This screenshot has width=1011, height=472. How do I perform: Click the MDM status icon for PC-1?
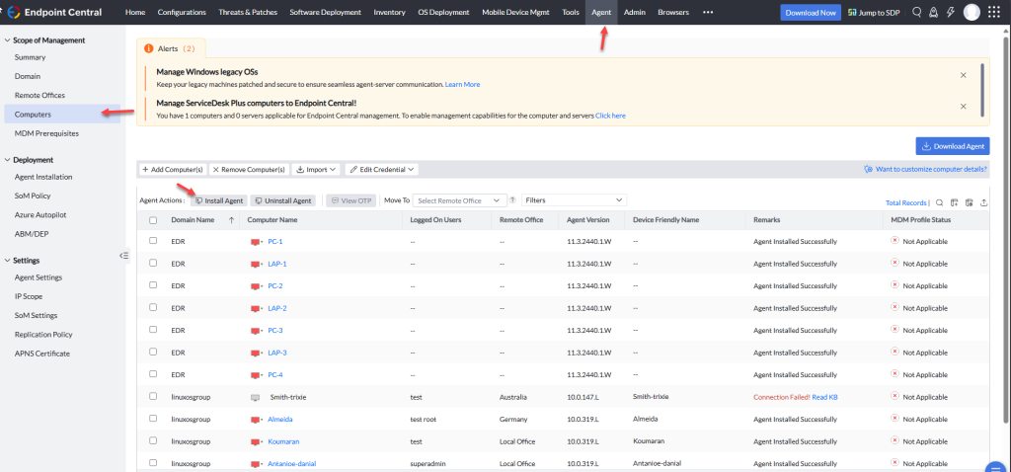[x=894, y=241]
